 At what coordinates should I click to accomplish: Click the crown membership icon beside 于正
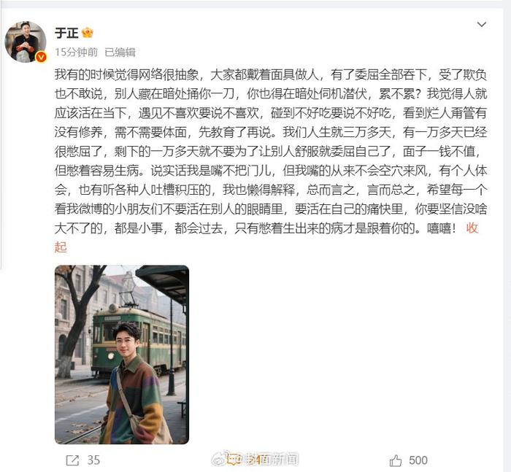tap(88, 33)
